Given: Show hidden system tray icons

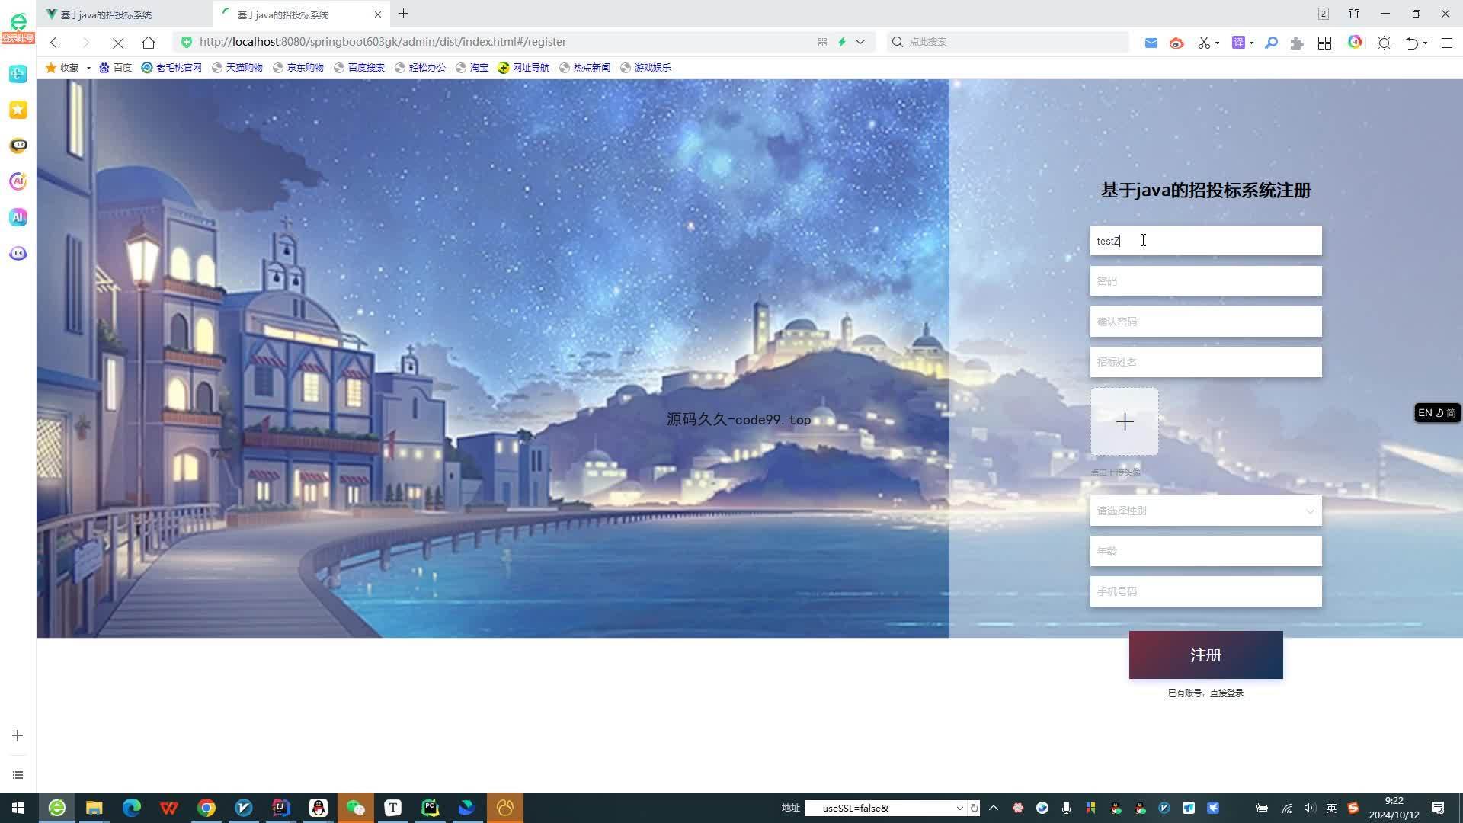Looking at the screenshot, I should point(993,808).
